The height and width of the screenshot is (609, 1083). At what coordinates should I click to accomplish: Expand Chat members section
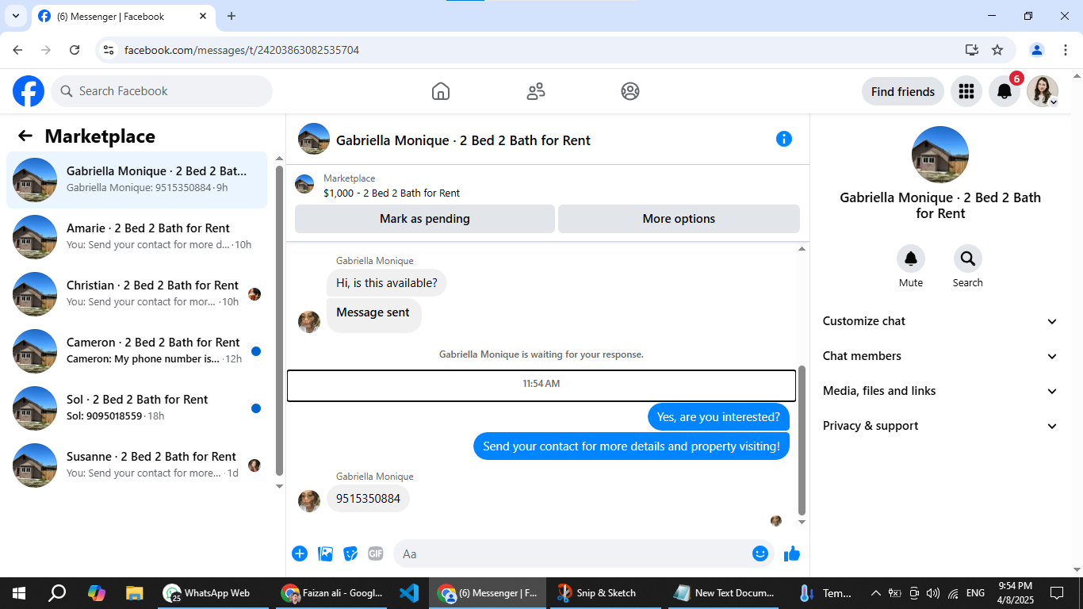click(x=940, y=356)
